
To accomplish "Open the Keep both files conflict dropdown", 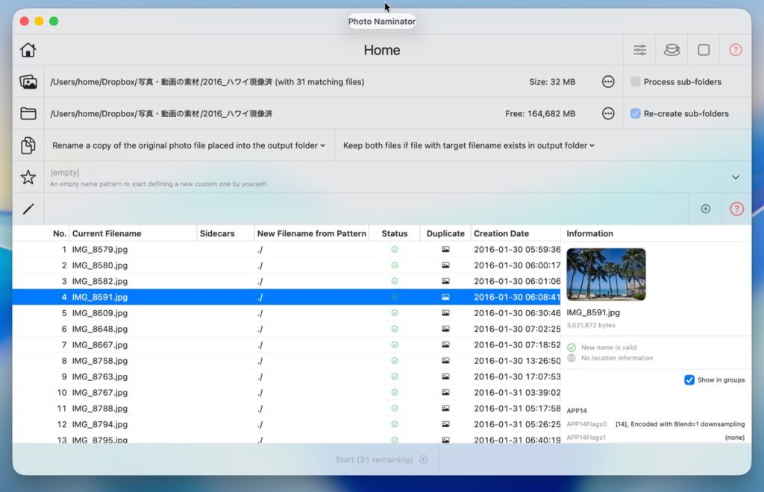I will [469, 145].
